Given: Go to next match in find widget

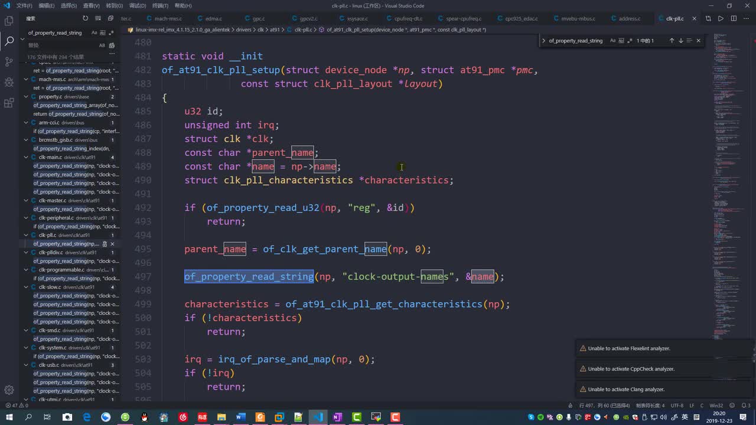Looking at the screenshot, I should (x=680, y=41).
